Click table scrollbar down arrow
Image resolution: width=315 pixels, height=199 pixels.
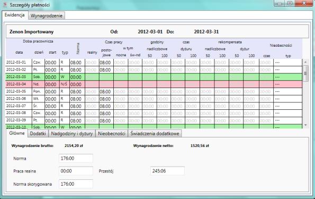click(305, 125)
